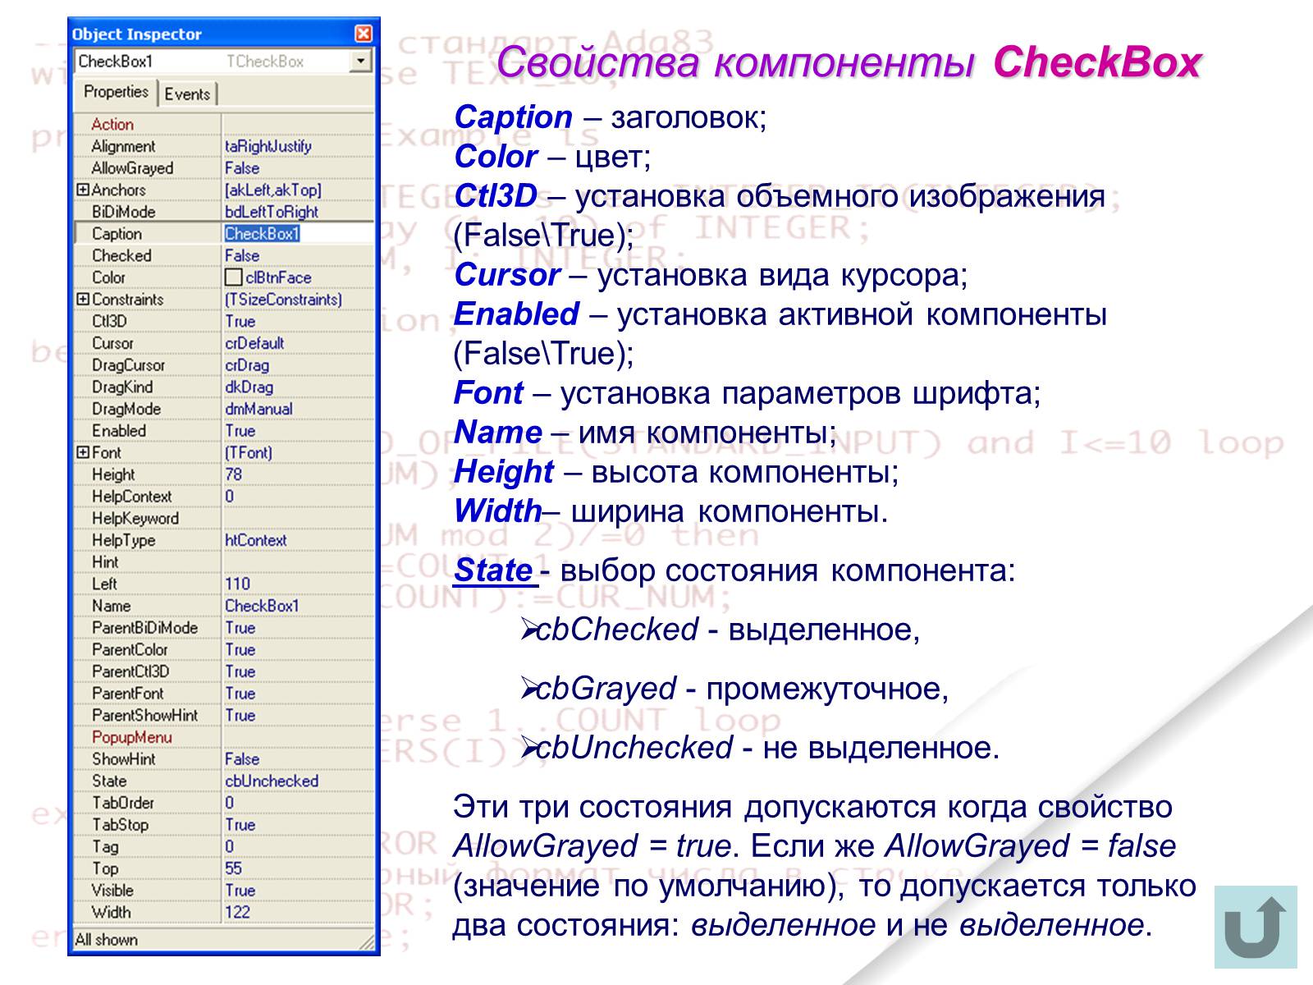Select the PopupMenu property row

tap(223, 737)
